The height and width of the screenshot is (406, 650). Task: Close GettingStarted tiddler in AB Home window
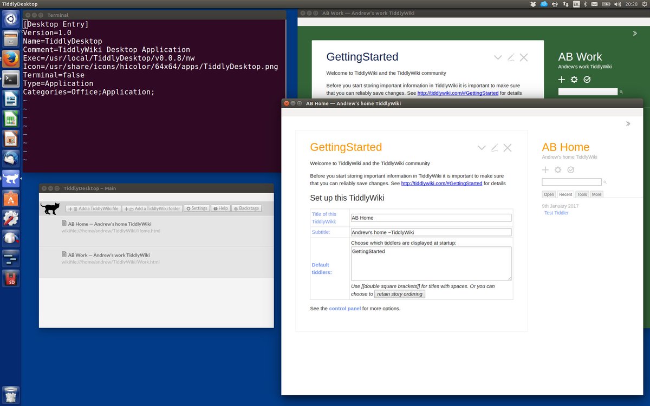(508, 148)
